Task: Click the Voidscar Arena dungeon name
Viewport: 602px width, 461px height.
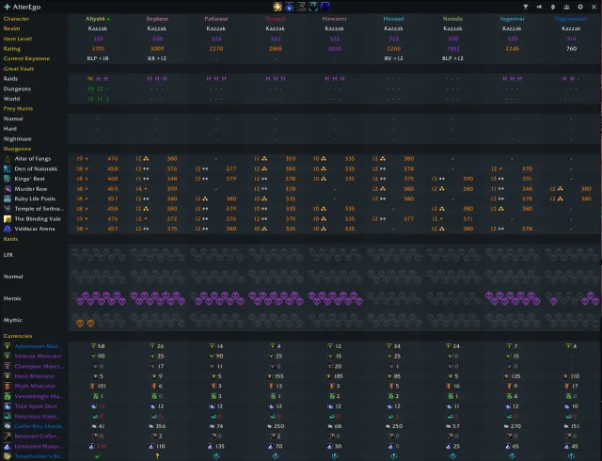Action: 35,229
